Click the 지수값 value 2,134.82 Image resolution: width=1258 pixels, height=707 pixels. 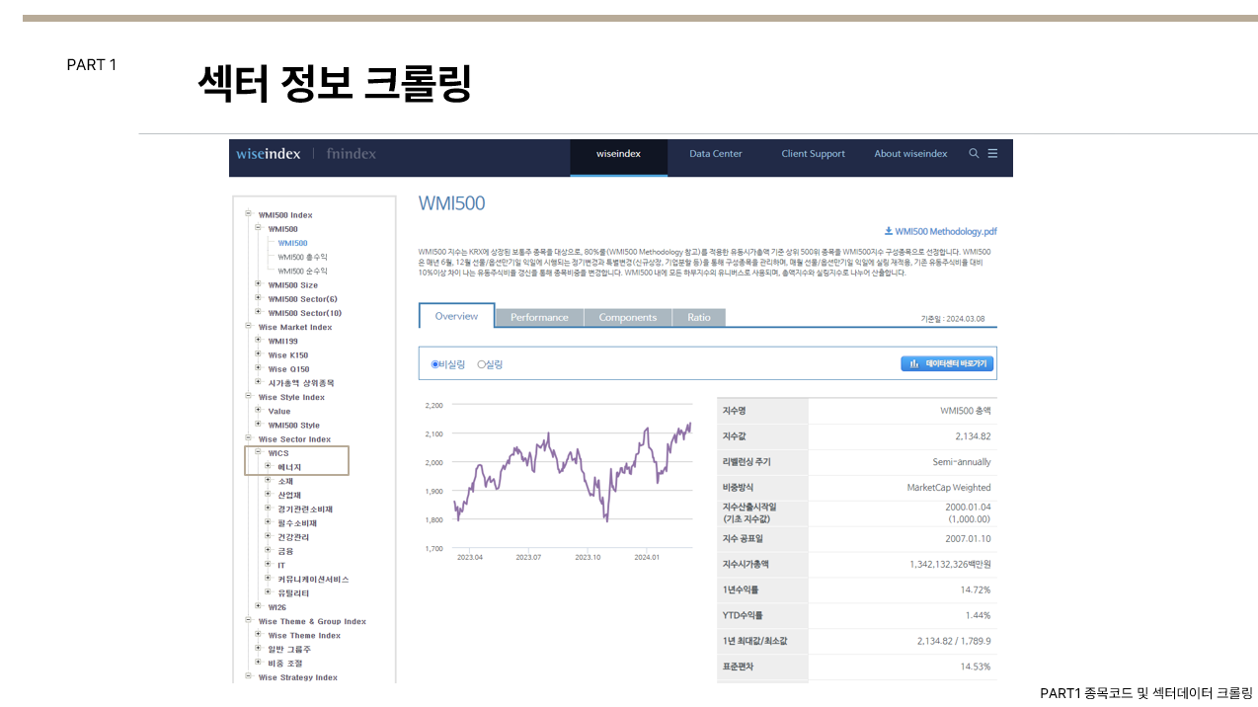click(973, 435)
